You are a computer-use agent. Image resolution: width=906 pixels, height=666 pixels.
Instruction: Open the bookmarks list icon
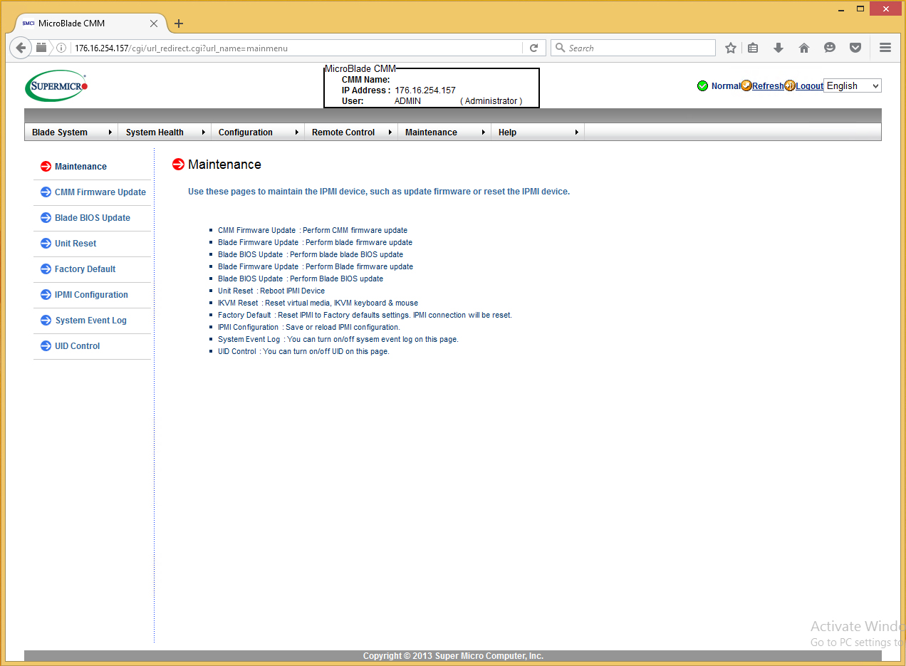click(x=753, y=48)
